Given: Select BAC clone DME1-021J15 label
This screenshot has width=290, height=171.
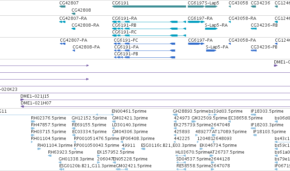Looking at the screenshot, I should [x=35, y=96].
